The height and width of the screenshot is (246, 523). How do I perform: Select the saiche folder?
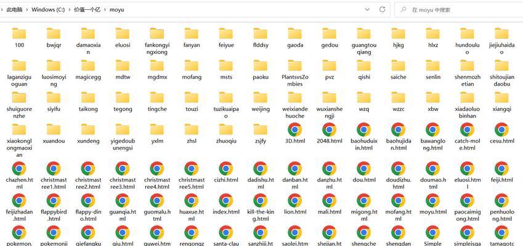(x=398, y=65)
